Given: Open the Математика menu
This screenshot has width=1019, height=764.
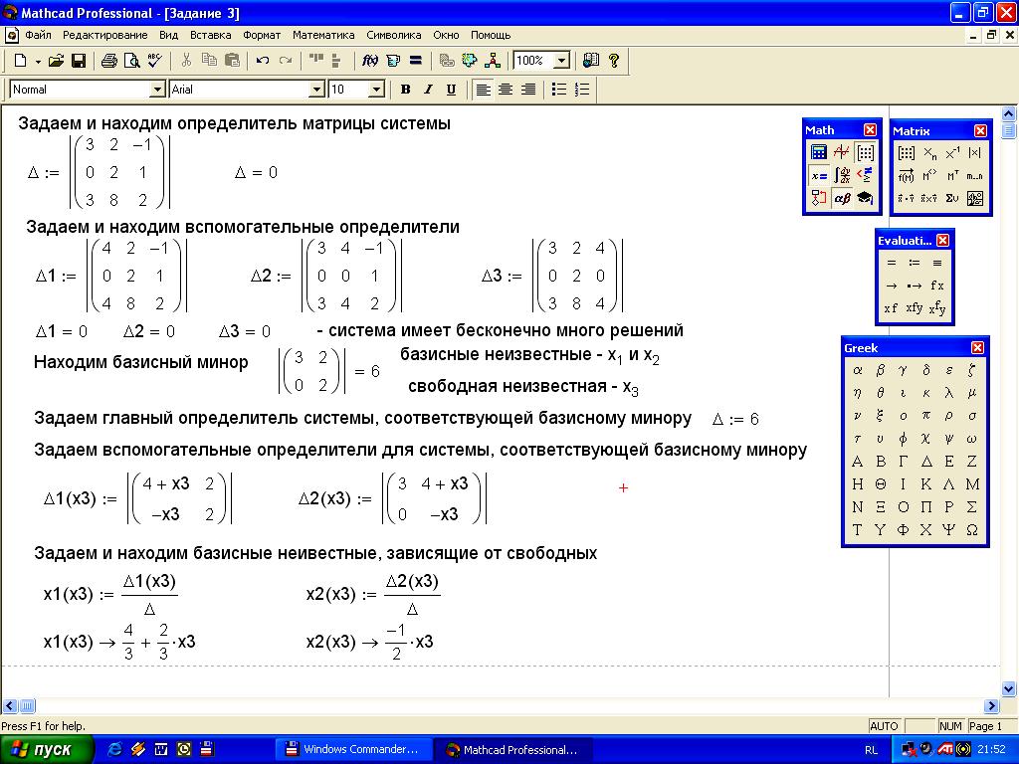Looking at the screenshot, I should (x=323, y=35).
